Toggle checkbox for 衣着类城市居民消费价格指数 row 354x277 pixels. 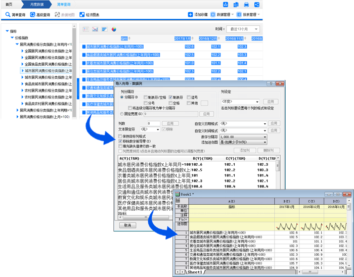84,63
